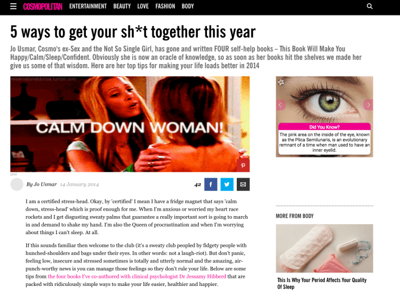Share article via Facebook icon
Screen dimensions: 400x295
point(211,184)
